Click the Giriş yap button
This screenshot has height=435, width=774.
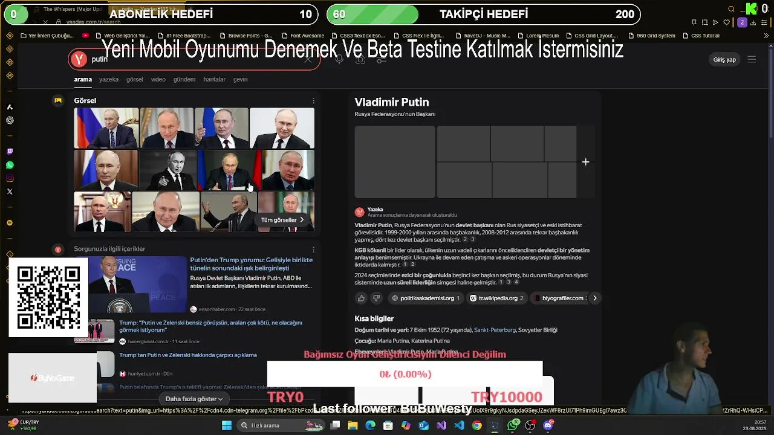[x=724, y=59]
